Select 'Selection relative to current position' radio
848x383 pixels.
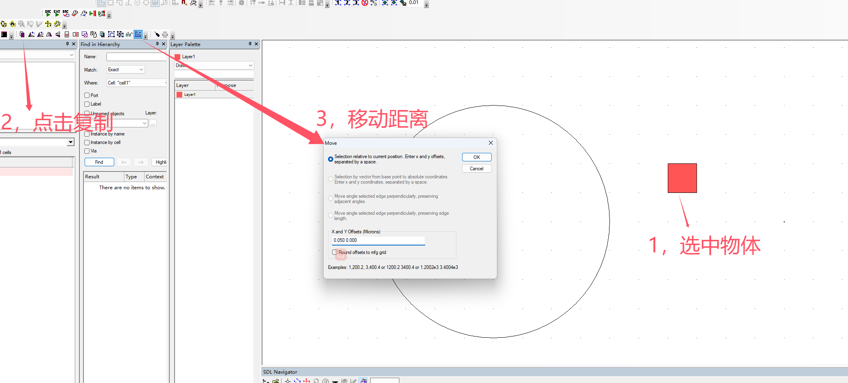click(x=330, y=159)
